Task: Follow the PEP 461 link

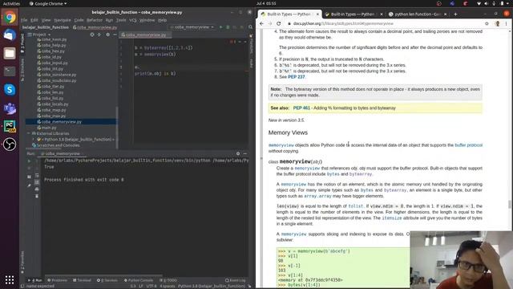Action: coord(301,108)
